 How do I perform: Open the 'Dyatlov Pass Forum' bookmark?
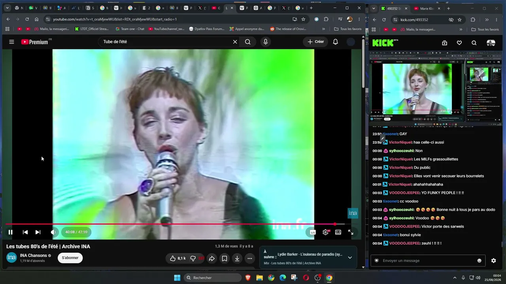(207, 29)
